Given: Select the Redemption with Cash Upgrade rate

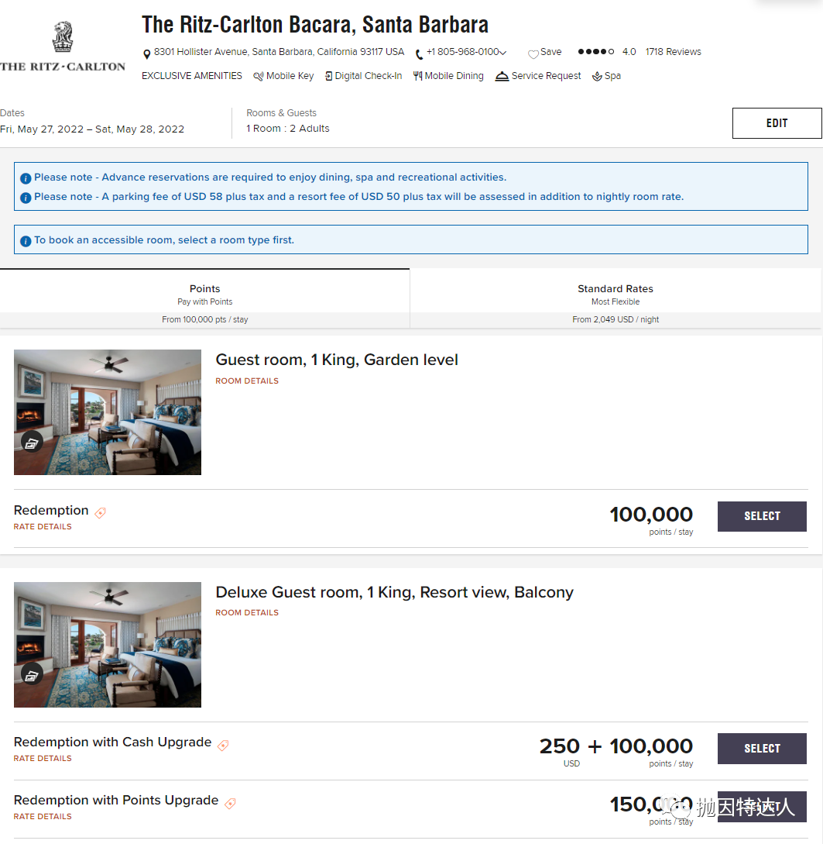Looking at the screenshot, I should pos(762,748).
